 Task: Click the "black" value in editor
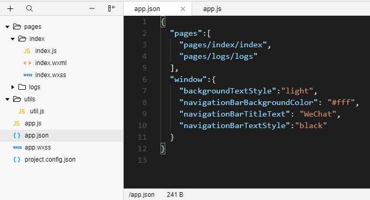click(x=311, y=125)
